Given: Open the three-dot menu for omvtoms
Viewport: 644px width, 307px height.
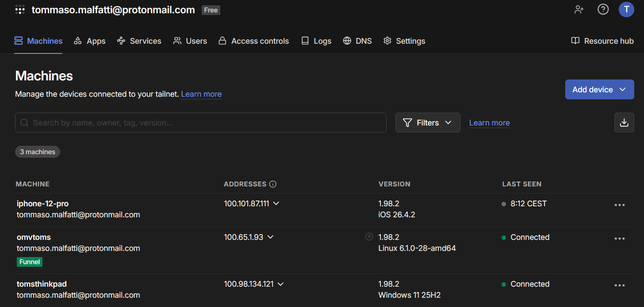Looking at the screenshot, I should point(620,238).
